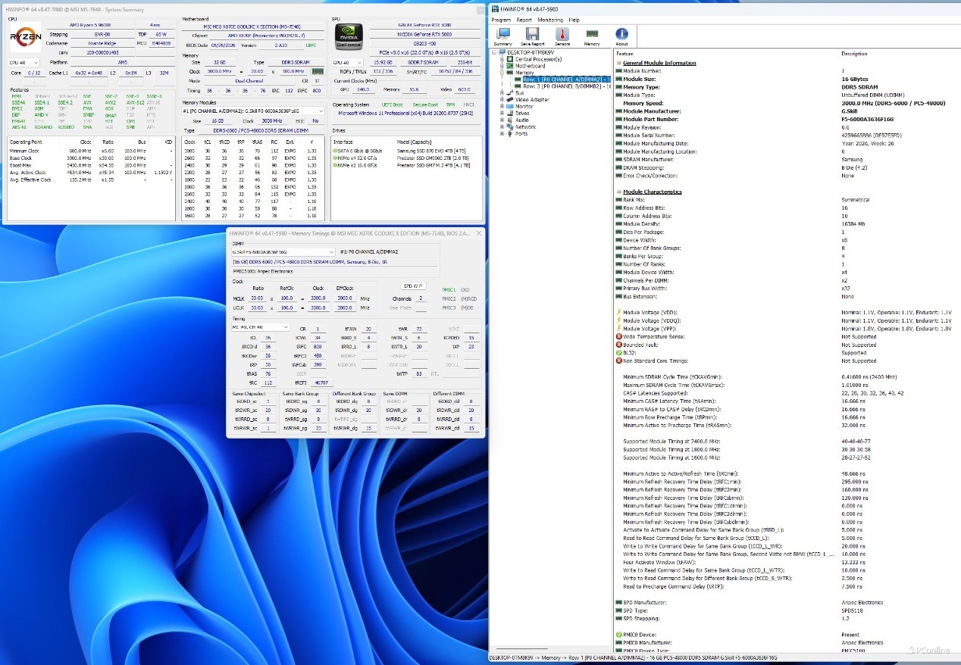Click green check icon beside BL32
The image size is (961, 665).
click(x=619, y=353)
